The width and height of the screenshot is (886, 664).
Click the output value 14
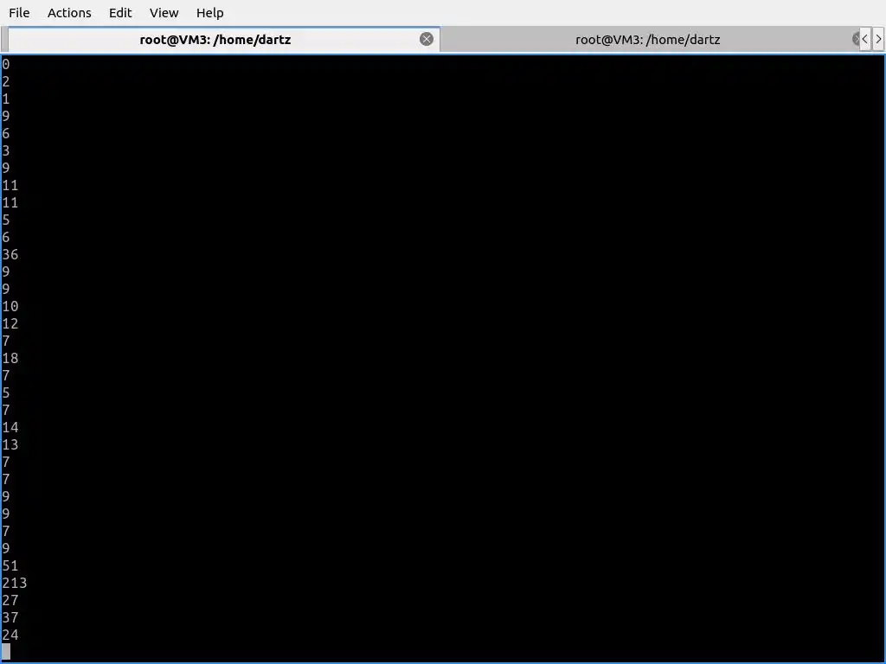(x=10, y=427)
